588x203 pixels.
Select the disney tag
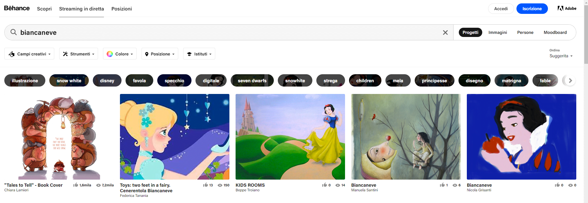pos(107,80)
